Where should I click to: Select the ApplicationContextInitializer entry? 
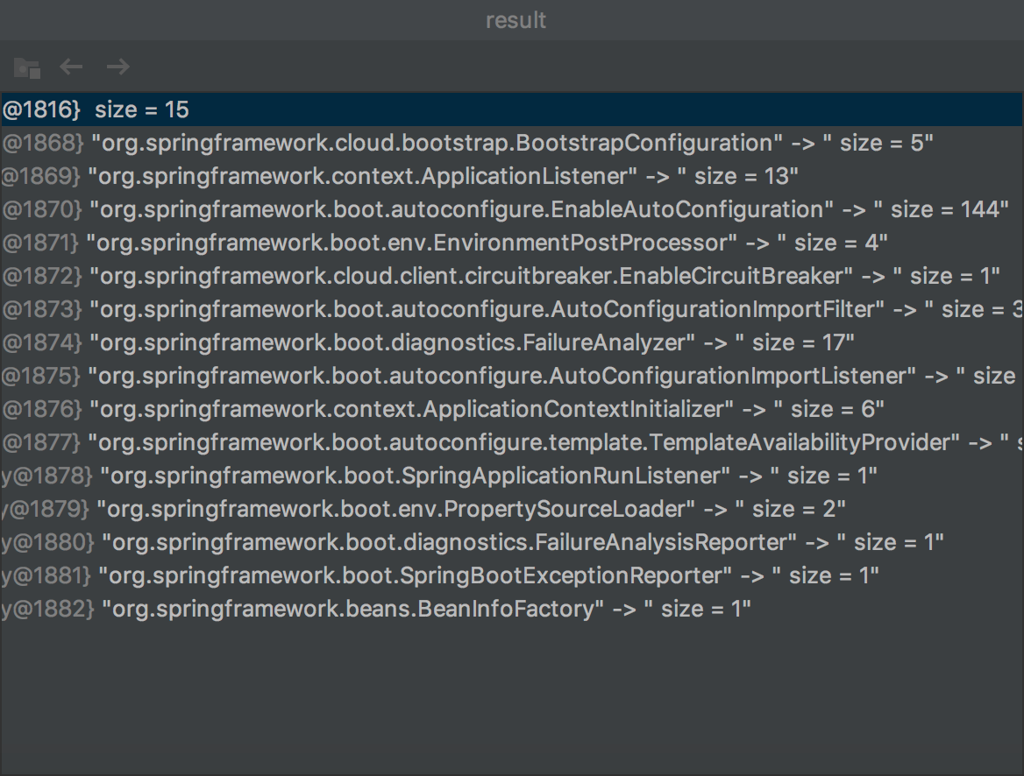coord(412,409)
